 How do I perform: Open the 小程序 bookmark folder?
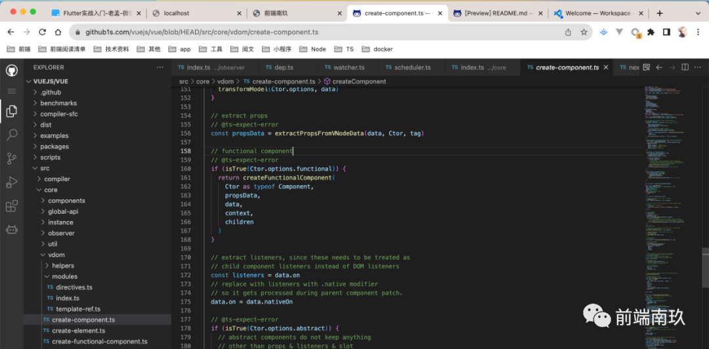click(x=277, y=49)
